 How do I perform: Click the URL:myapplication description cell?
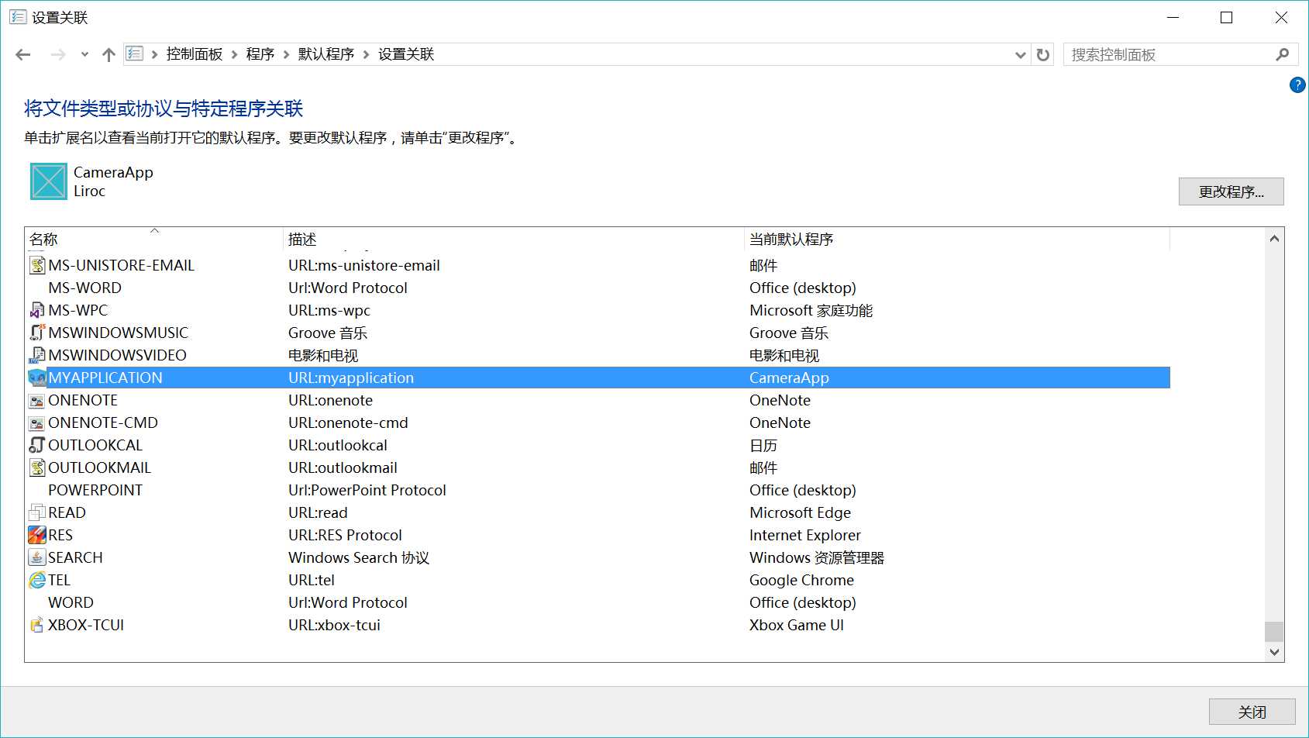tap(351, 378)
